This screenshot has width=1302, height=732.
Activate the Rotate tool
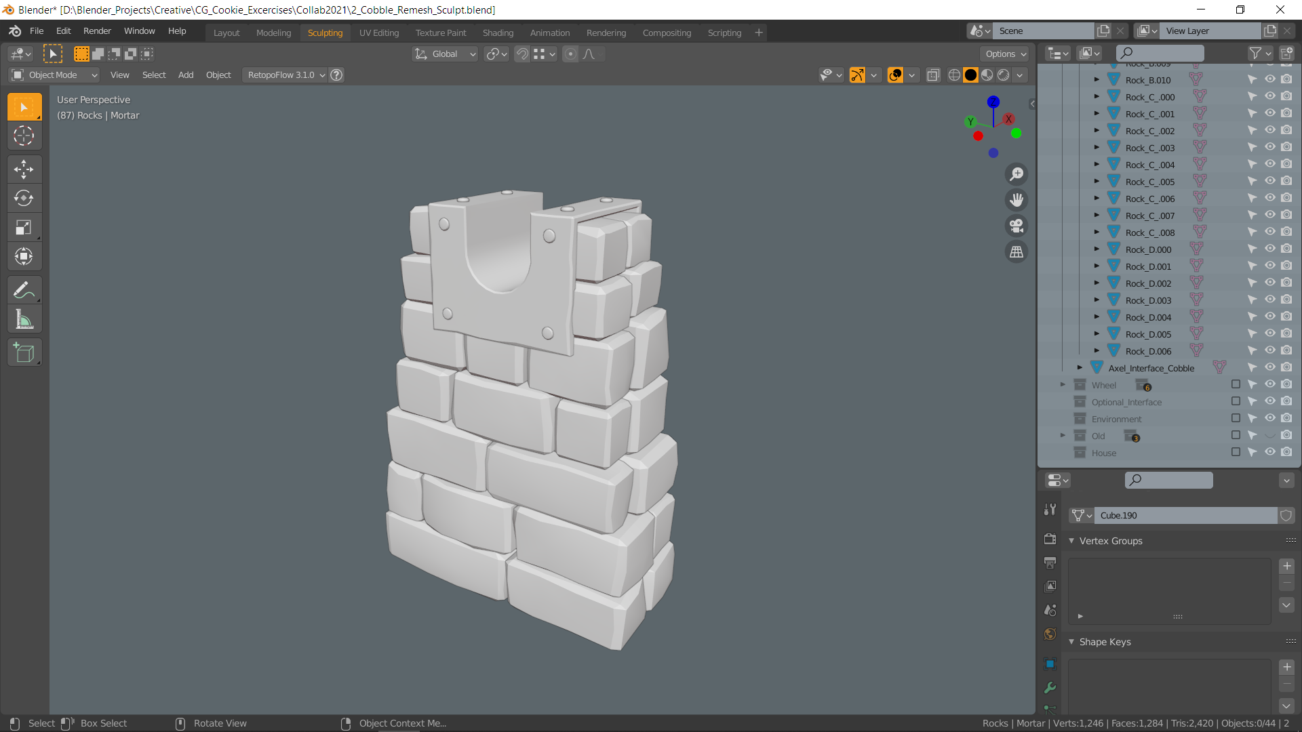coord(24,198)
